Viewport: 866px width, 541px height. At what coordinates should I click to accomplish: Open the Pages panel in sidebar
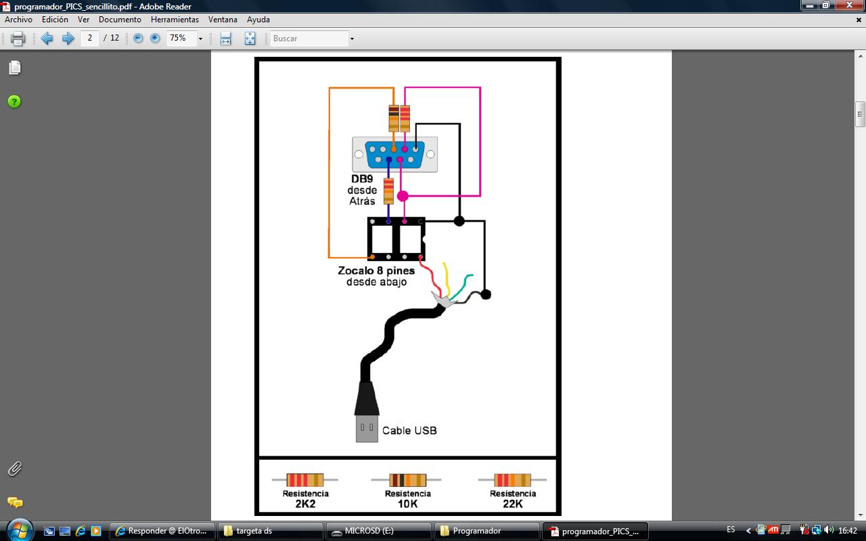[14, 68]
